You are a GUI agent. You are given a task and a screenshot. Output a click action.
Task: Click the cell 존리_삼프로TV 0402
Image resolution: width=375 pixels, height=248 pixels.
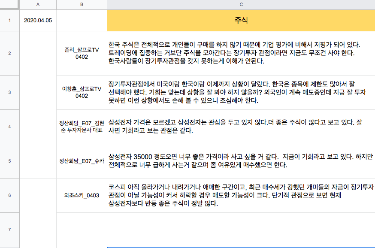tap(82, 53)
